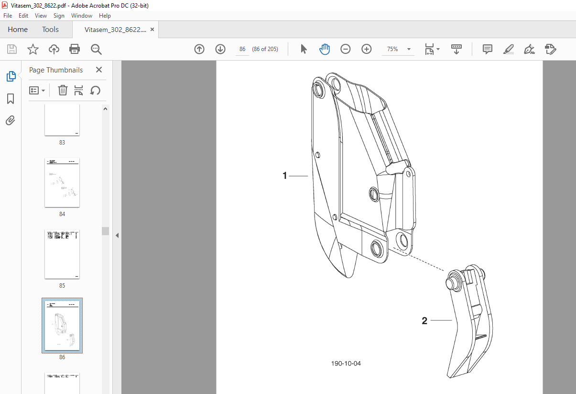The image size is (576, 394).
Task: Choose the Selection arrow tool
Action: [304, 49]
